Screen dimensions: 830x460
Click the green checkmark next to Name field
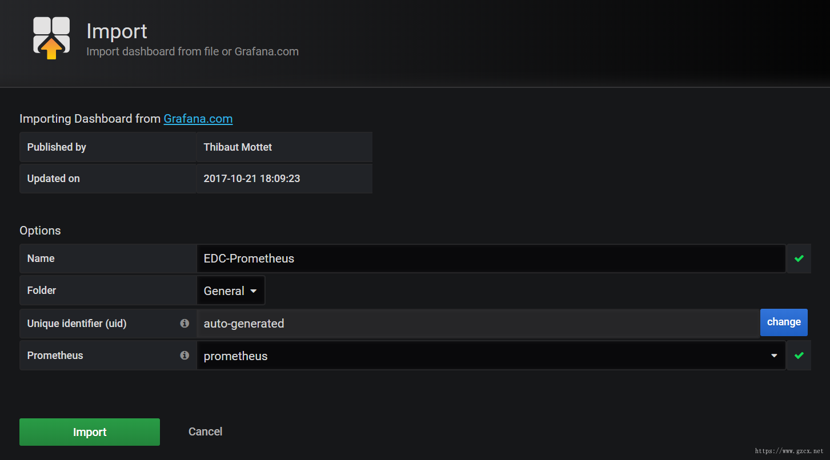799,259
